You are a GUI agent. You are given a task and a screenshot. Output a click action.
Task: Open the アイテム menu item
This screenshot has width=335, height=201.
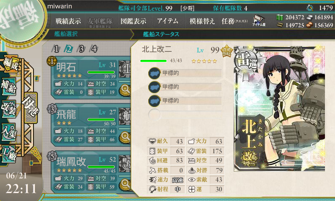(x=167, y=21)
